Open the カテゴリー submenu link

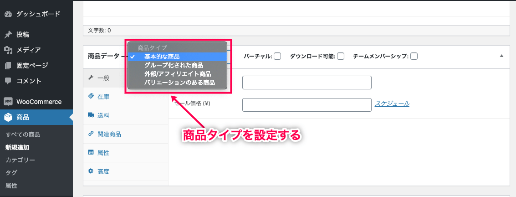tap(20, 160)
